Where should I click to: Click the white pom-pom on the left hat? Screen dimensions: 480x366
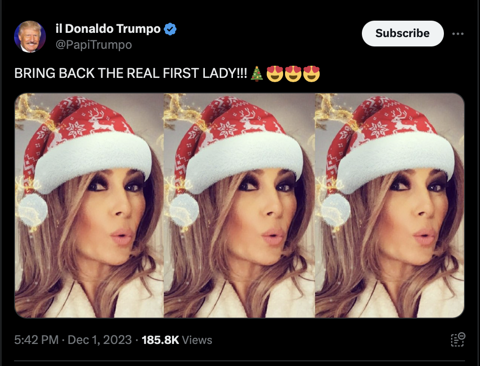pyautogui.click(x=33, y=210)
